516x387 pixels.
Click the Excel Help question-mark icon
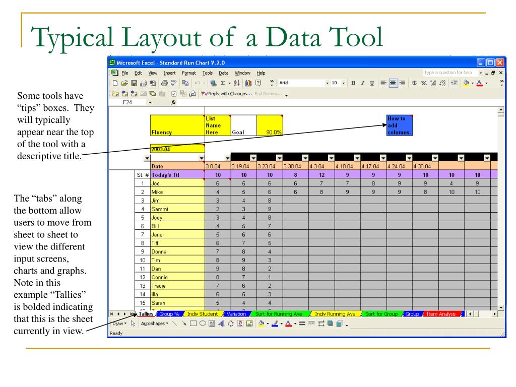(259, 83)
